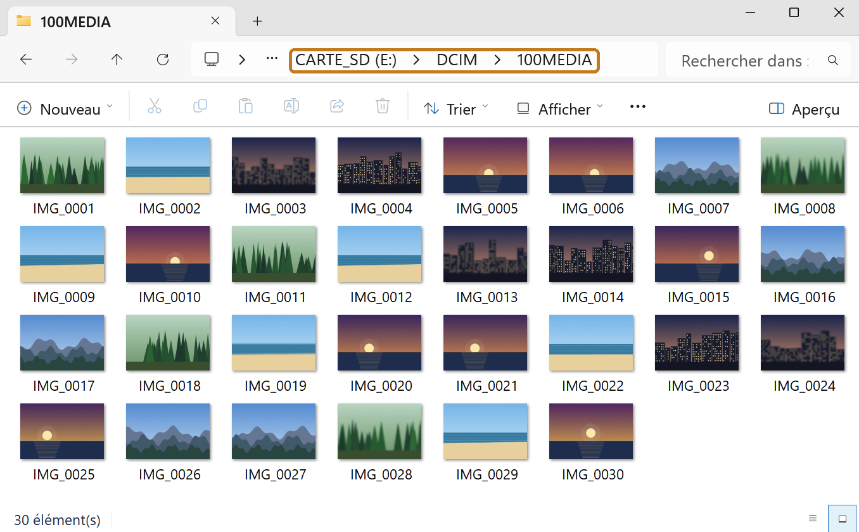The width and height of the screenshot is (859, 532).
Task: Maximize the File Explorer window
Action: [794, 12]
